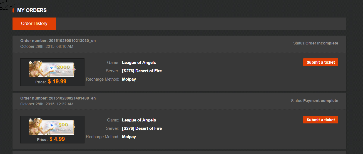The image size is (363, 154).
Task: Click Molpay in the October 28th order
Action: (x=129, y=137)
